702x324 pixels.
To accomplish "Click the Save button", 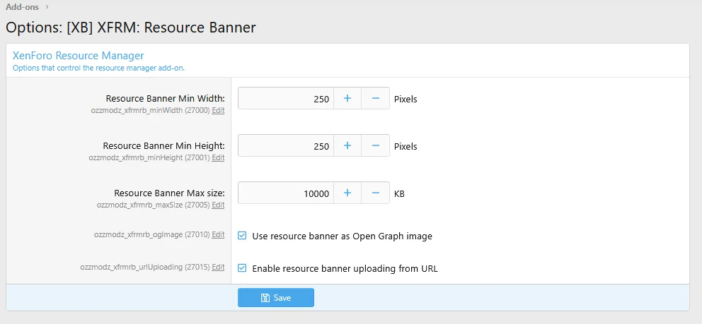I will pyautogui.click(x=275, y=298).
